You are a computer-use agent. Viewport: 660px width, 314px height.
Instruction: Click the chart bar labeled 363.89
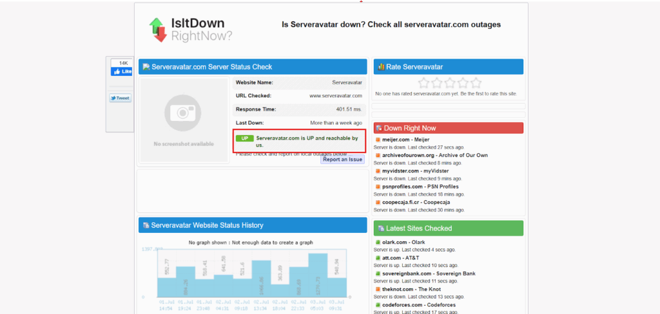point(280,291)
